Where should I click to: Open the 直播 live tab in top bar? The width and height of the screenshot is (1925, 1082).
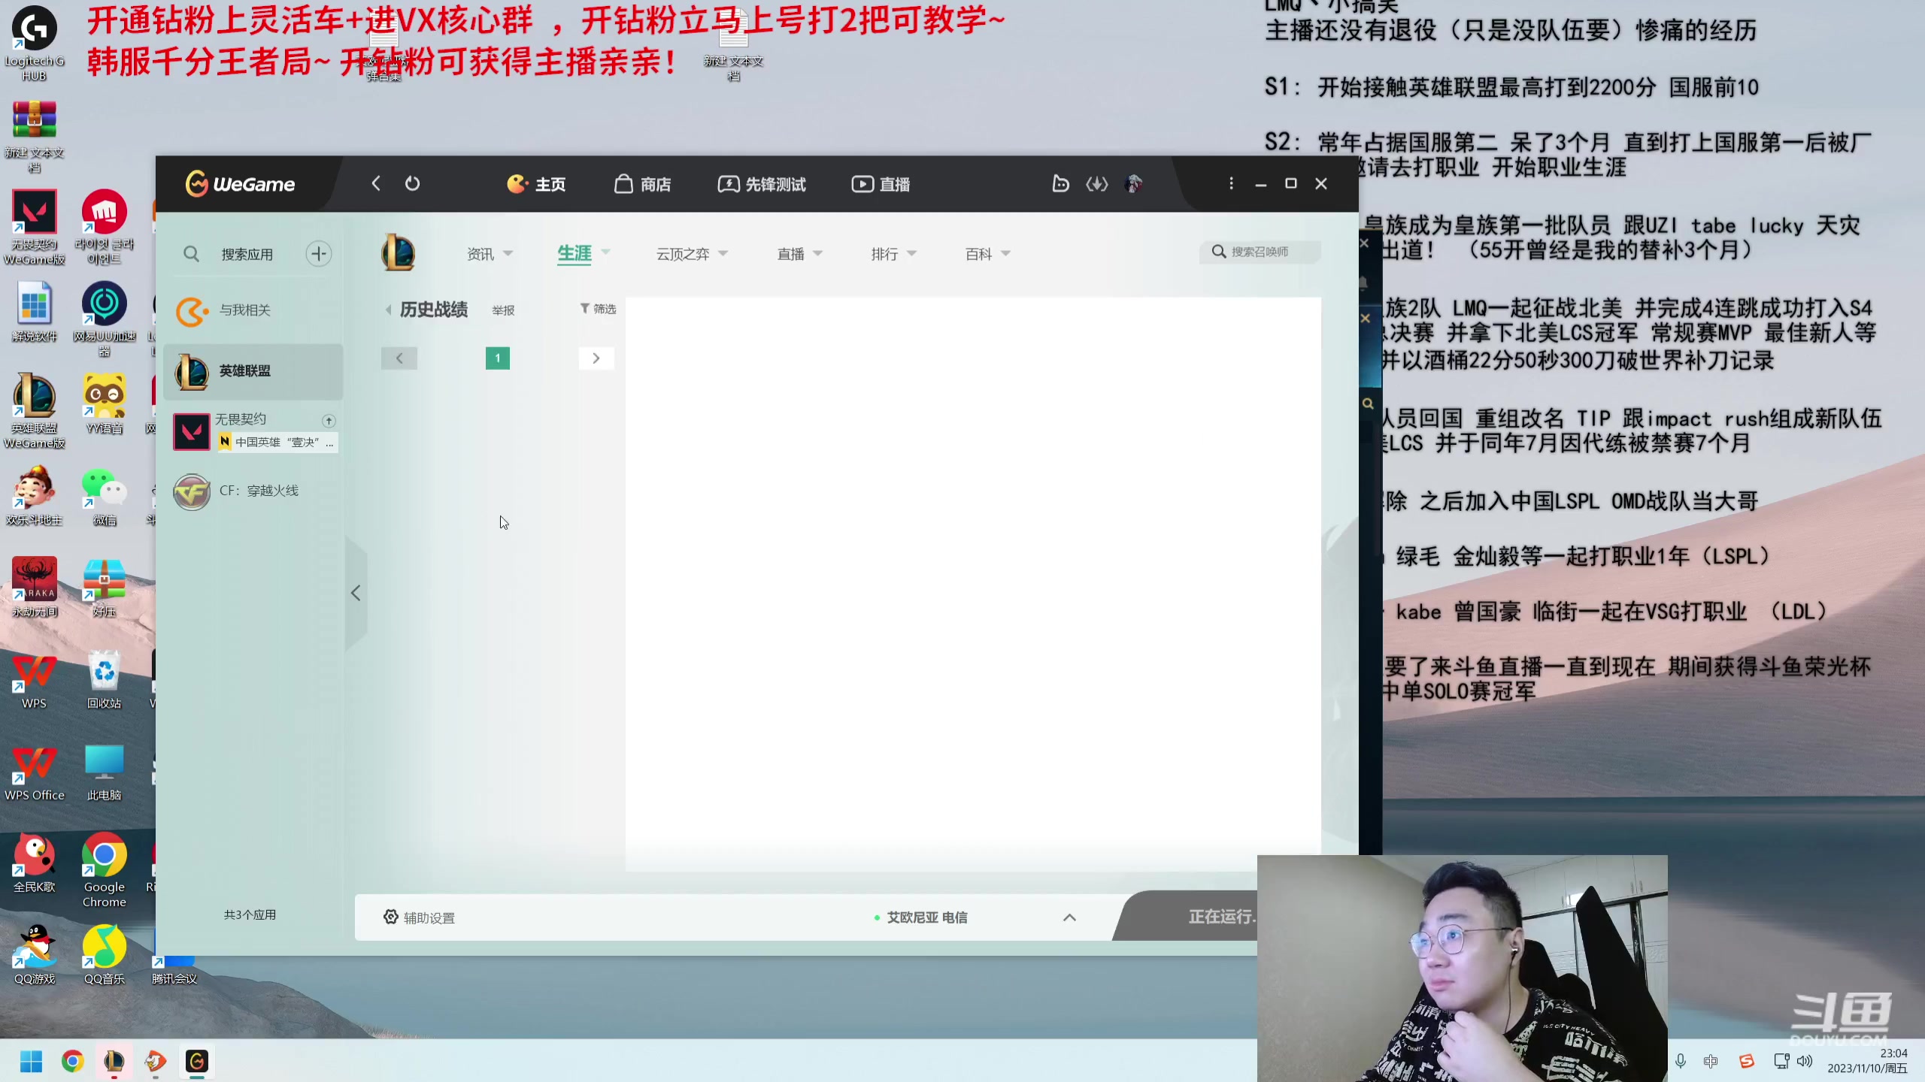pos(881,184)
